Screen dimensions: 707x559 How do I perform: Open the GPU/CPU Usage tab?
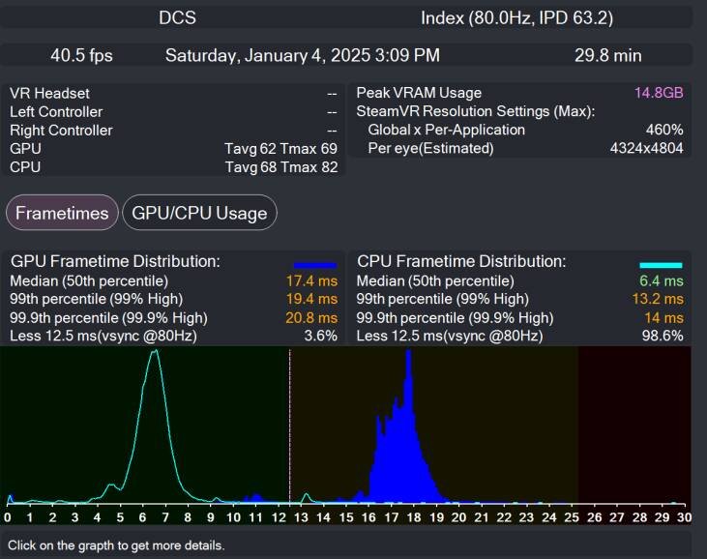199,213
